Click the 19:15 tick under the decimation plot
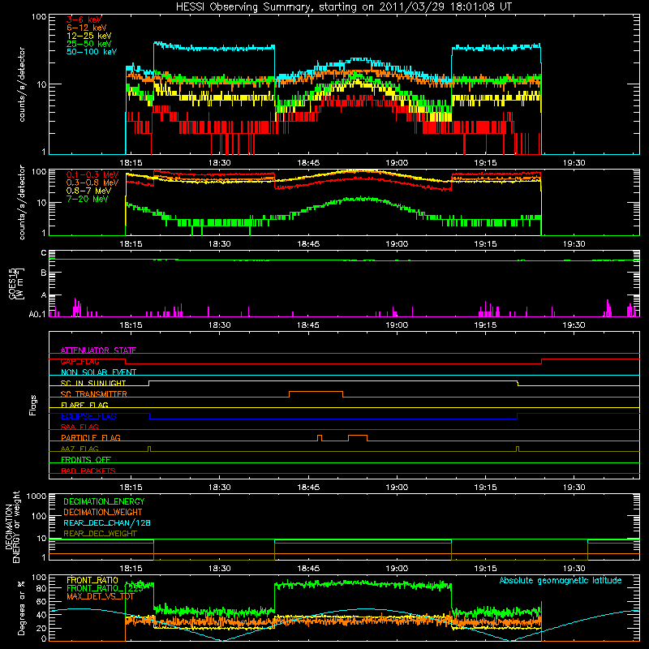 pos(485,569)
